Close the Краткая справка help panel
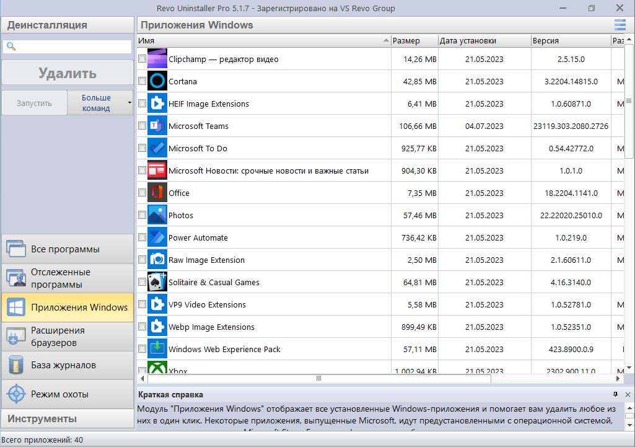635x447 pixels. [628, 394]
